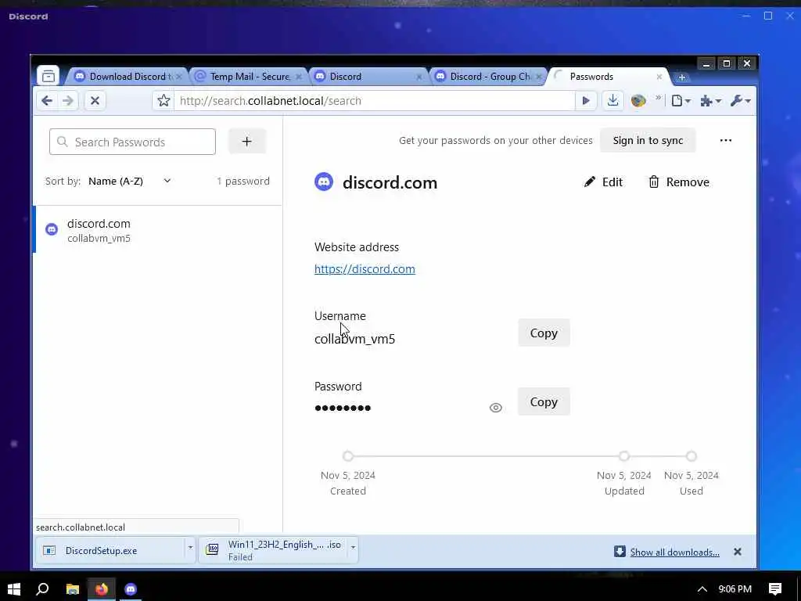Image resolution: width=801 pixels, height=601 pixels.
Task: Select discord.com entry in password list
Action: tap(158, 230)
